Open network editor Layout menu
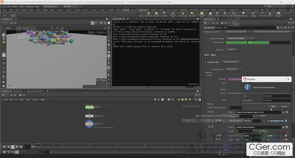Screen dimensions: 295x158 pos(36,99)
